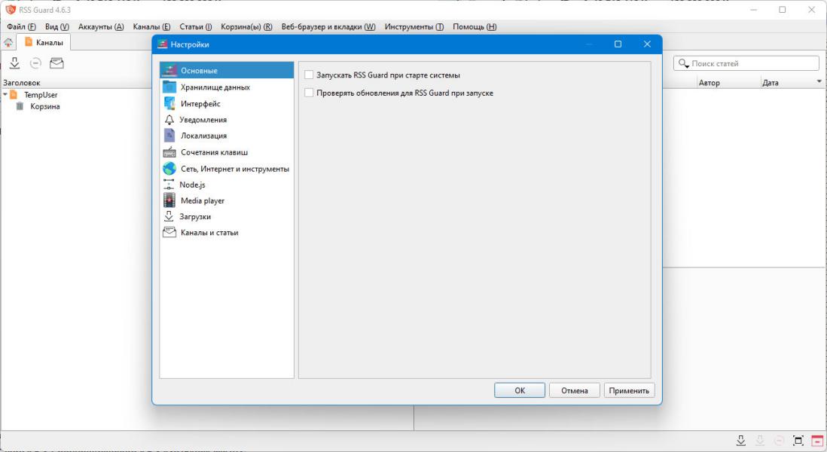This screenshot has width=827, height=452.
Task: Select the Интерфейс settings category
Action: tap(226, 103)
